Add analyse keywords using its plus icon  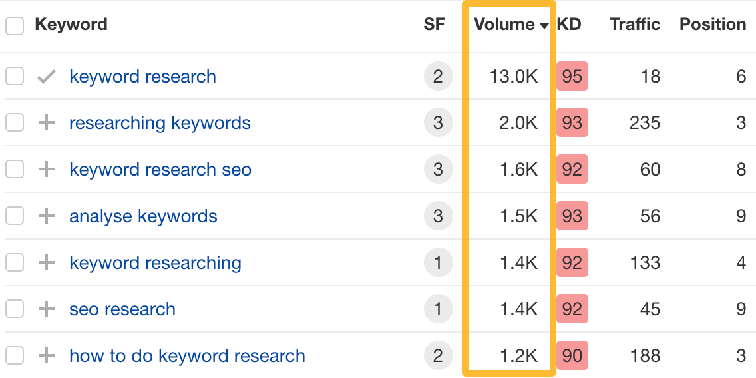(46, 216)
